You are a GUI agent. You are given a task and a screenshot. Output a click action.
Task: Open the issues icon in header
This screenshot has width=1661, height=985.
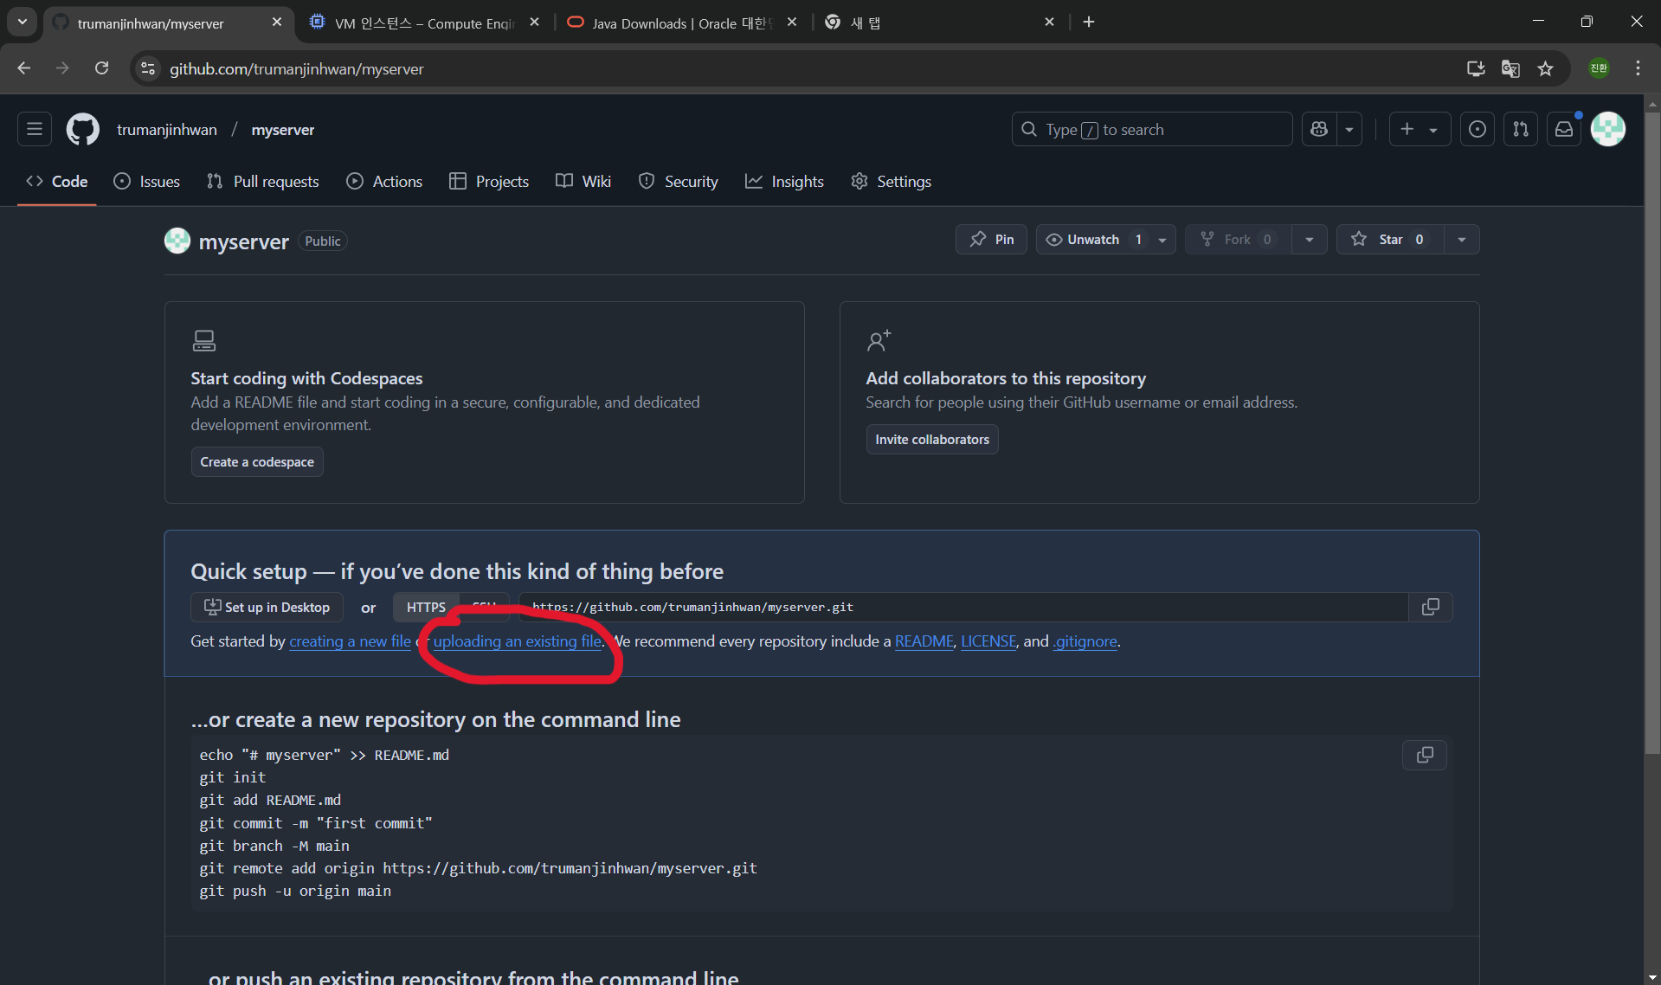tap(1478, 130)
